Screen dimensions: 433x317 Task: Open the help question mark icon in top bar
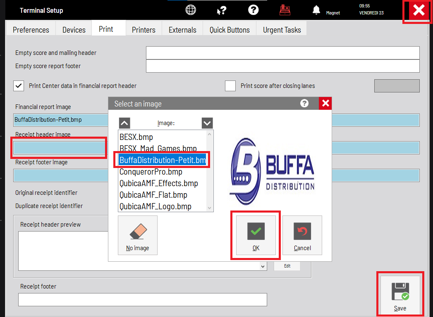(253, 10)
